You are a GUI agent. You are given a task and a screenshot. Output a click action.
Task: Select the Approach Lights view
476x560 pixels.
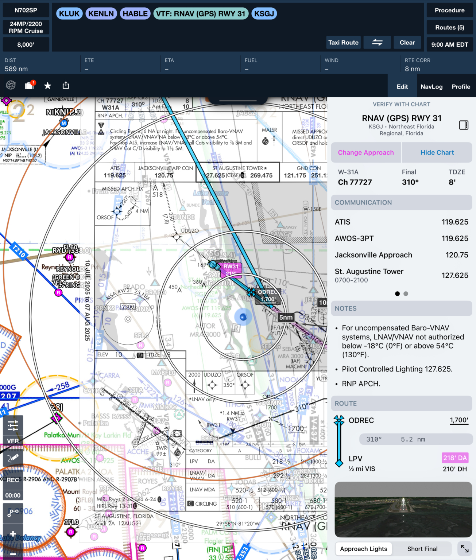pos(363,549)
